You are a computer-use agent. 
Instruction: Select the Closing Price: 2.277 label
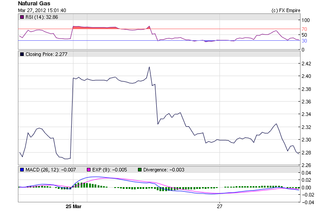pos(46,54)
